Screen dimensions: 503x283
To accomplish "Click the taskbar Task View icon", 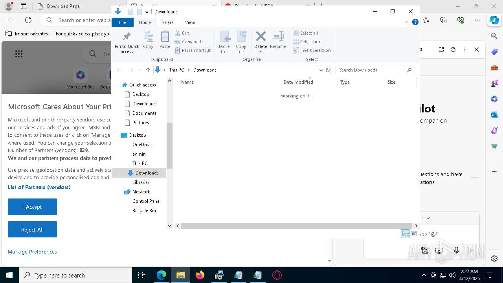I will 141,275.
